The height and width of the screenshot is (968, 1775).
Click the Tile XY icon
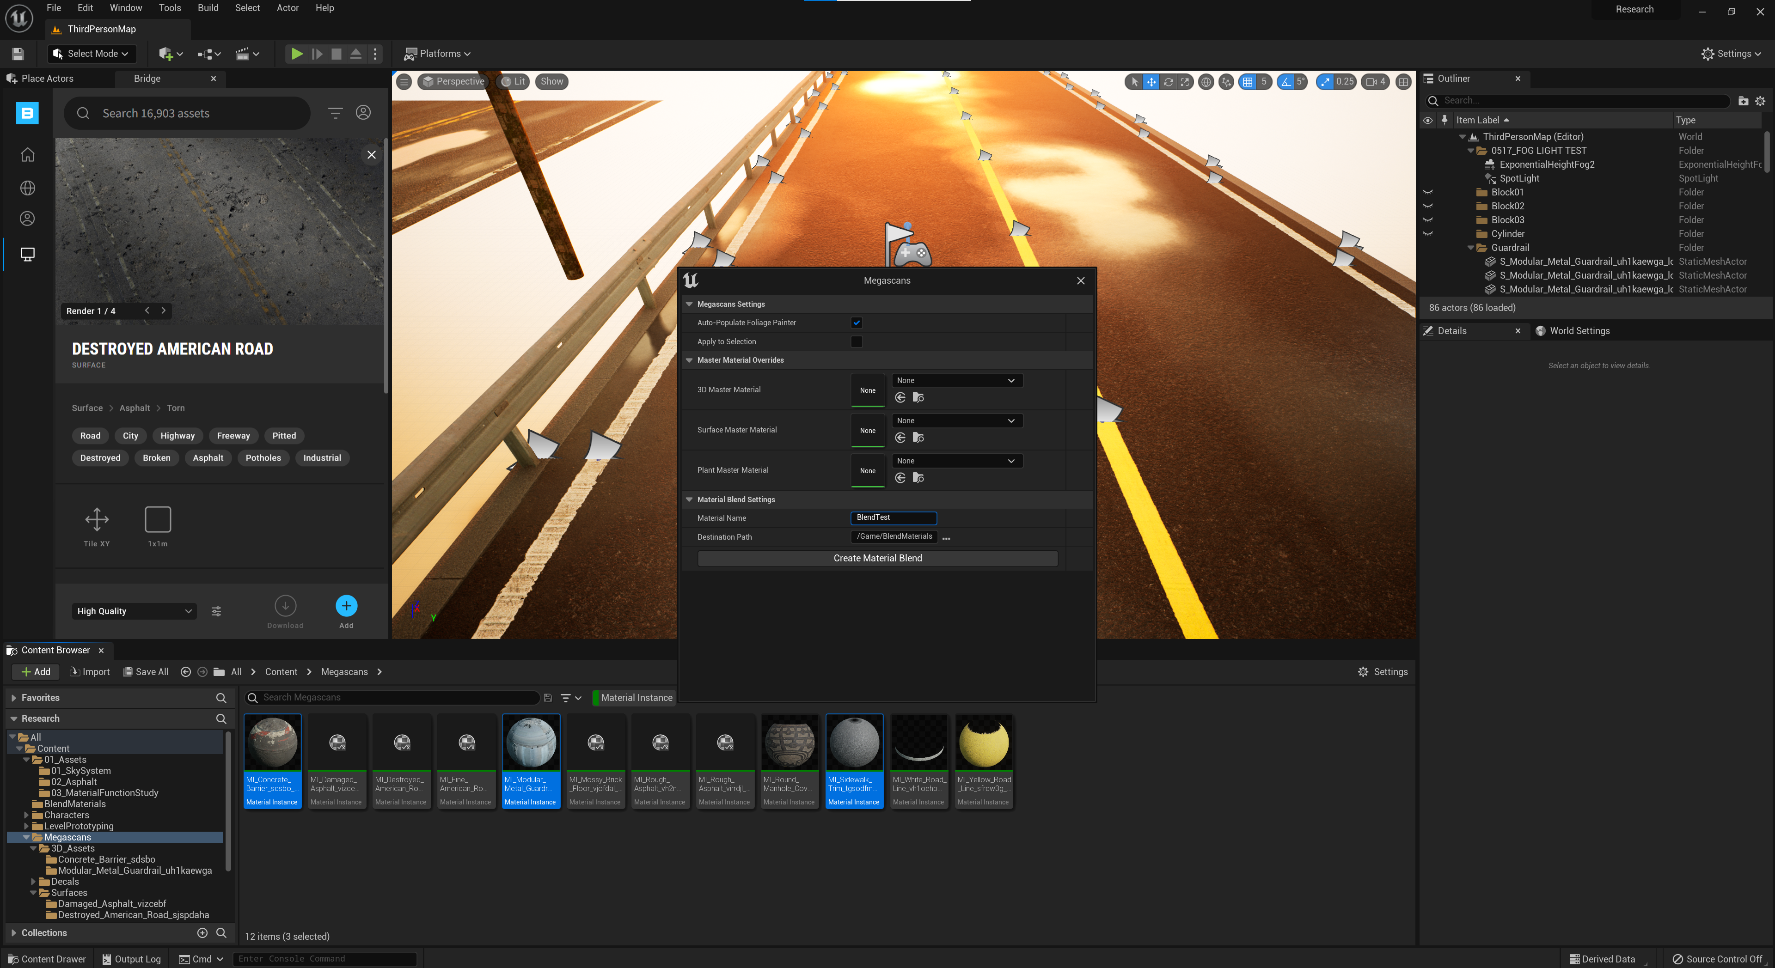97,519
